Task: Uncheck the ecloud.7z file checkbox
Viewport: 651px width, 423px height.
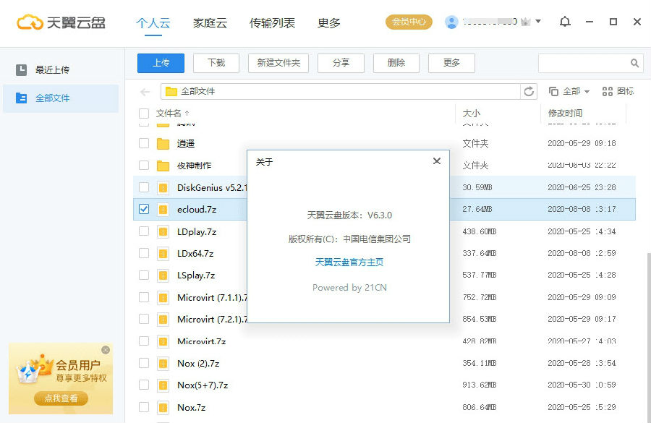Action: pyautogui.click(x=142, y=209)
